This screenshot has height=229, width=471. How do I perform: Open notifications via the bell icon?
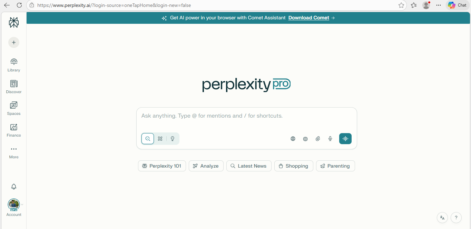pyautogui.click(x=13, y=187)
